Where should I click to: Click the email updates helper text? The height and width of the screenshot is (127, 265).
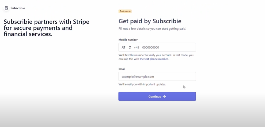coord(142,84)
